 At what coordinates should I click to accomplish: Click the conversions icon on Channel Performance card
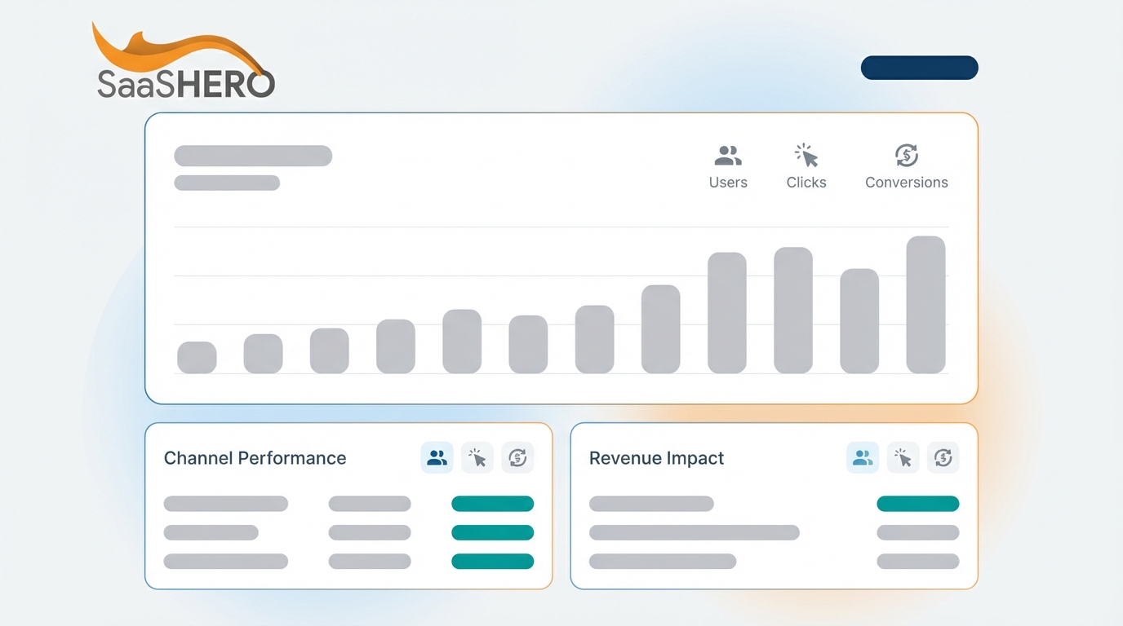pyautogui.click(x=517, y=457)
